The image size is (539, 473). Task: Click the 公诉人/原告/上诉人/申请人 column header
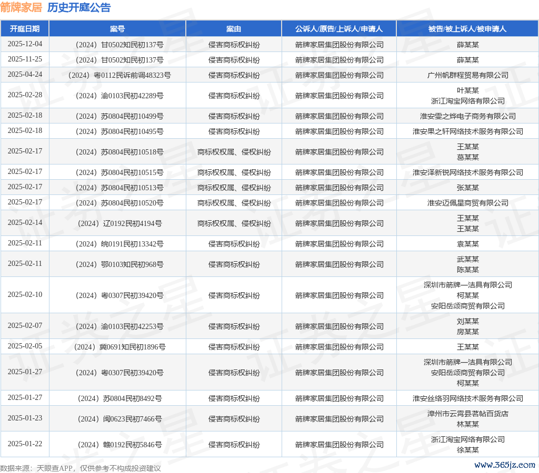(339, 29)
